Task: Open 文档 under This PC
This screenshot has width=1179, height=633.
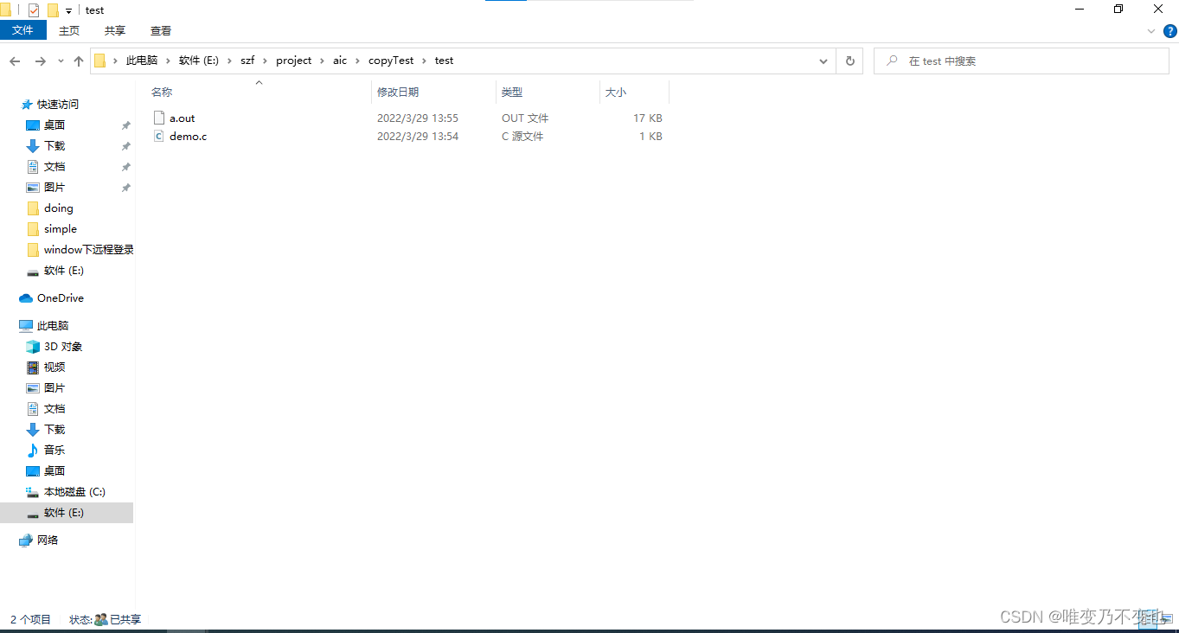Action: pyautogui.click(x=54, y=408)
